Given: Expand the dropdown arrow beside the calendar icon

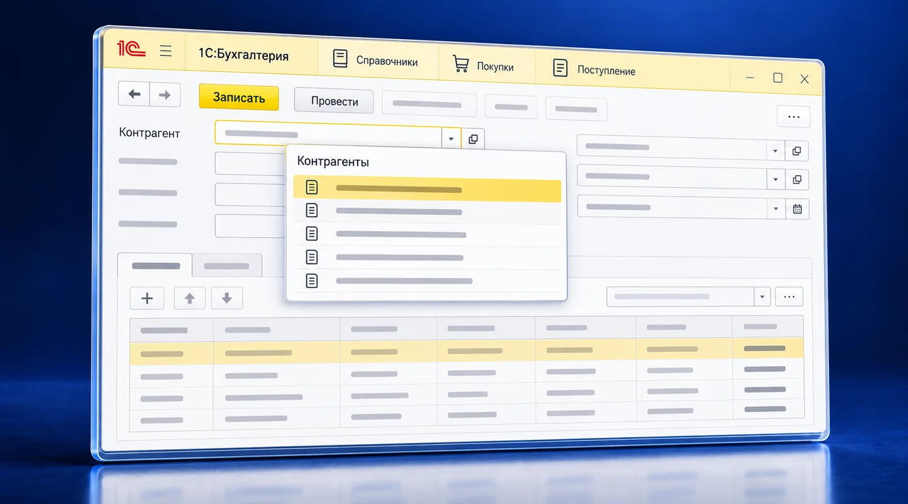Looking at the screenshot, I should (776, 209).
